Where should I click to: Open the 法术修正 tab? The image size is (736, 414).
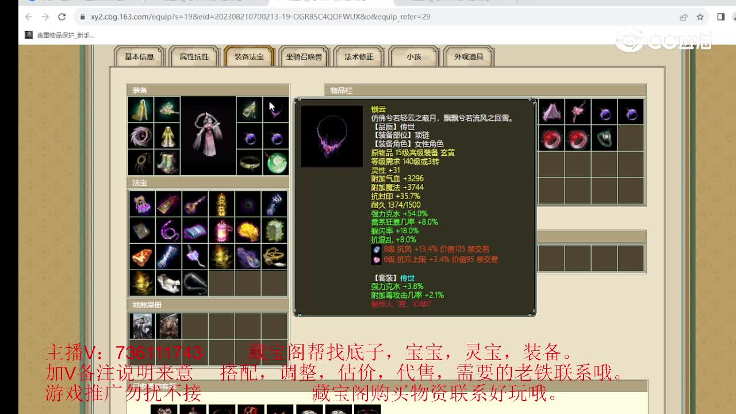[359, 56]
